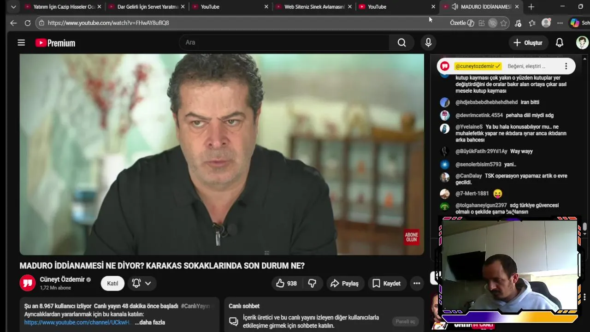
Task: Click the search magnifier button
Action: pos(402,42)
